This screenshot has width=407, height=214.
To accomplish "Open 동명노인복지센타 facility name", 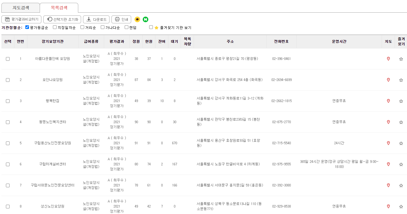I will pos(53,122).
